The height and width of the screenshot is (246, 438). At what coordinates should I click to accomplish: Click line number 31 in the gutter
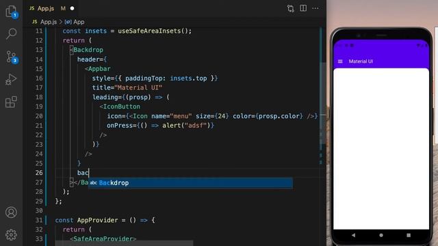[x=39, y=220]
